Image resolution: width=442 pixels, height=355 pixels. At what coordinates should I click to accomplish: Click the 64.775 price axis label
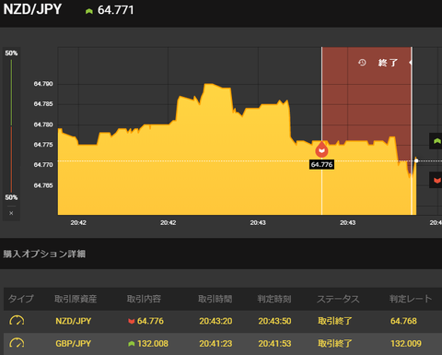click(x=43, y=145)
